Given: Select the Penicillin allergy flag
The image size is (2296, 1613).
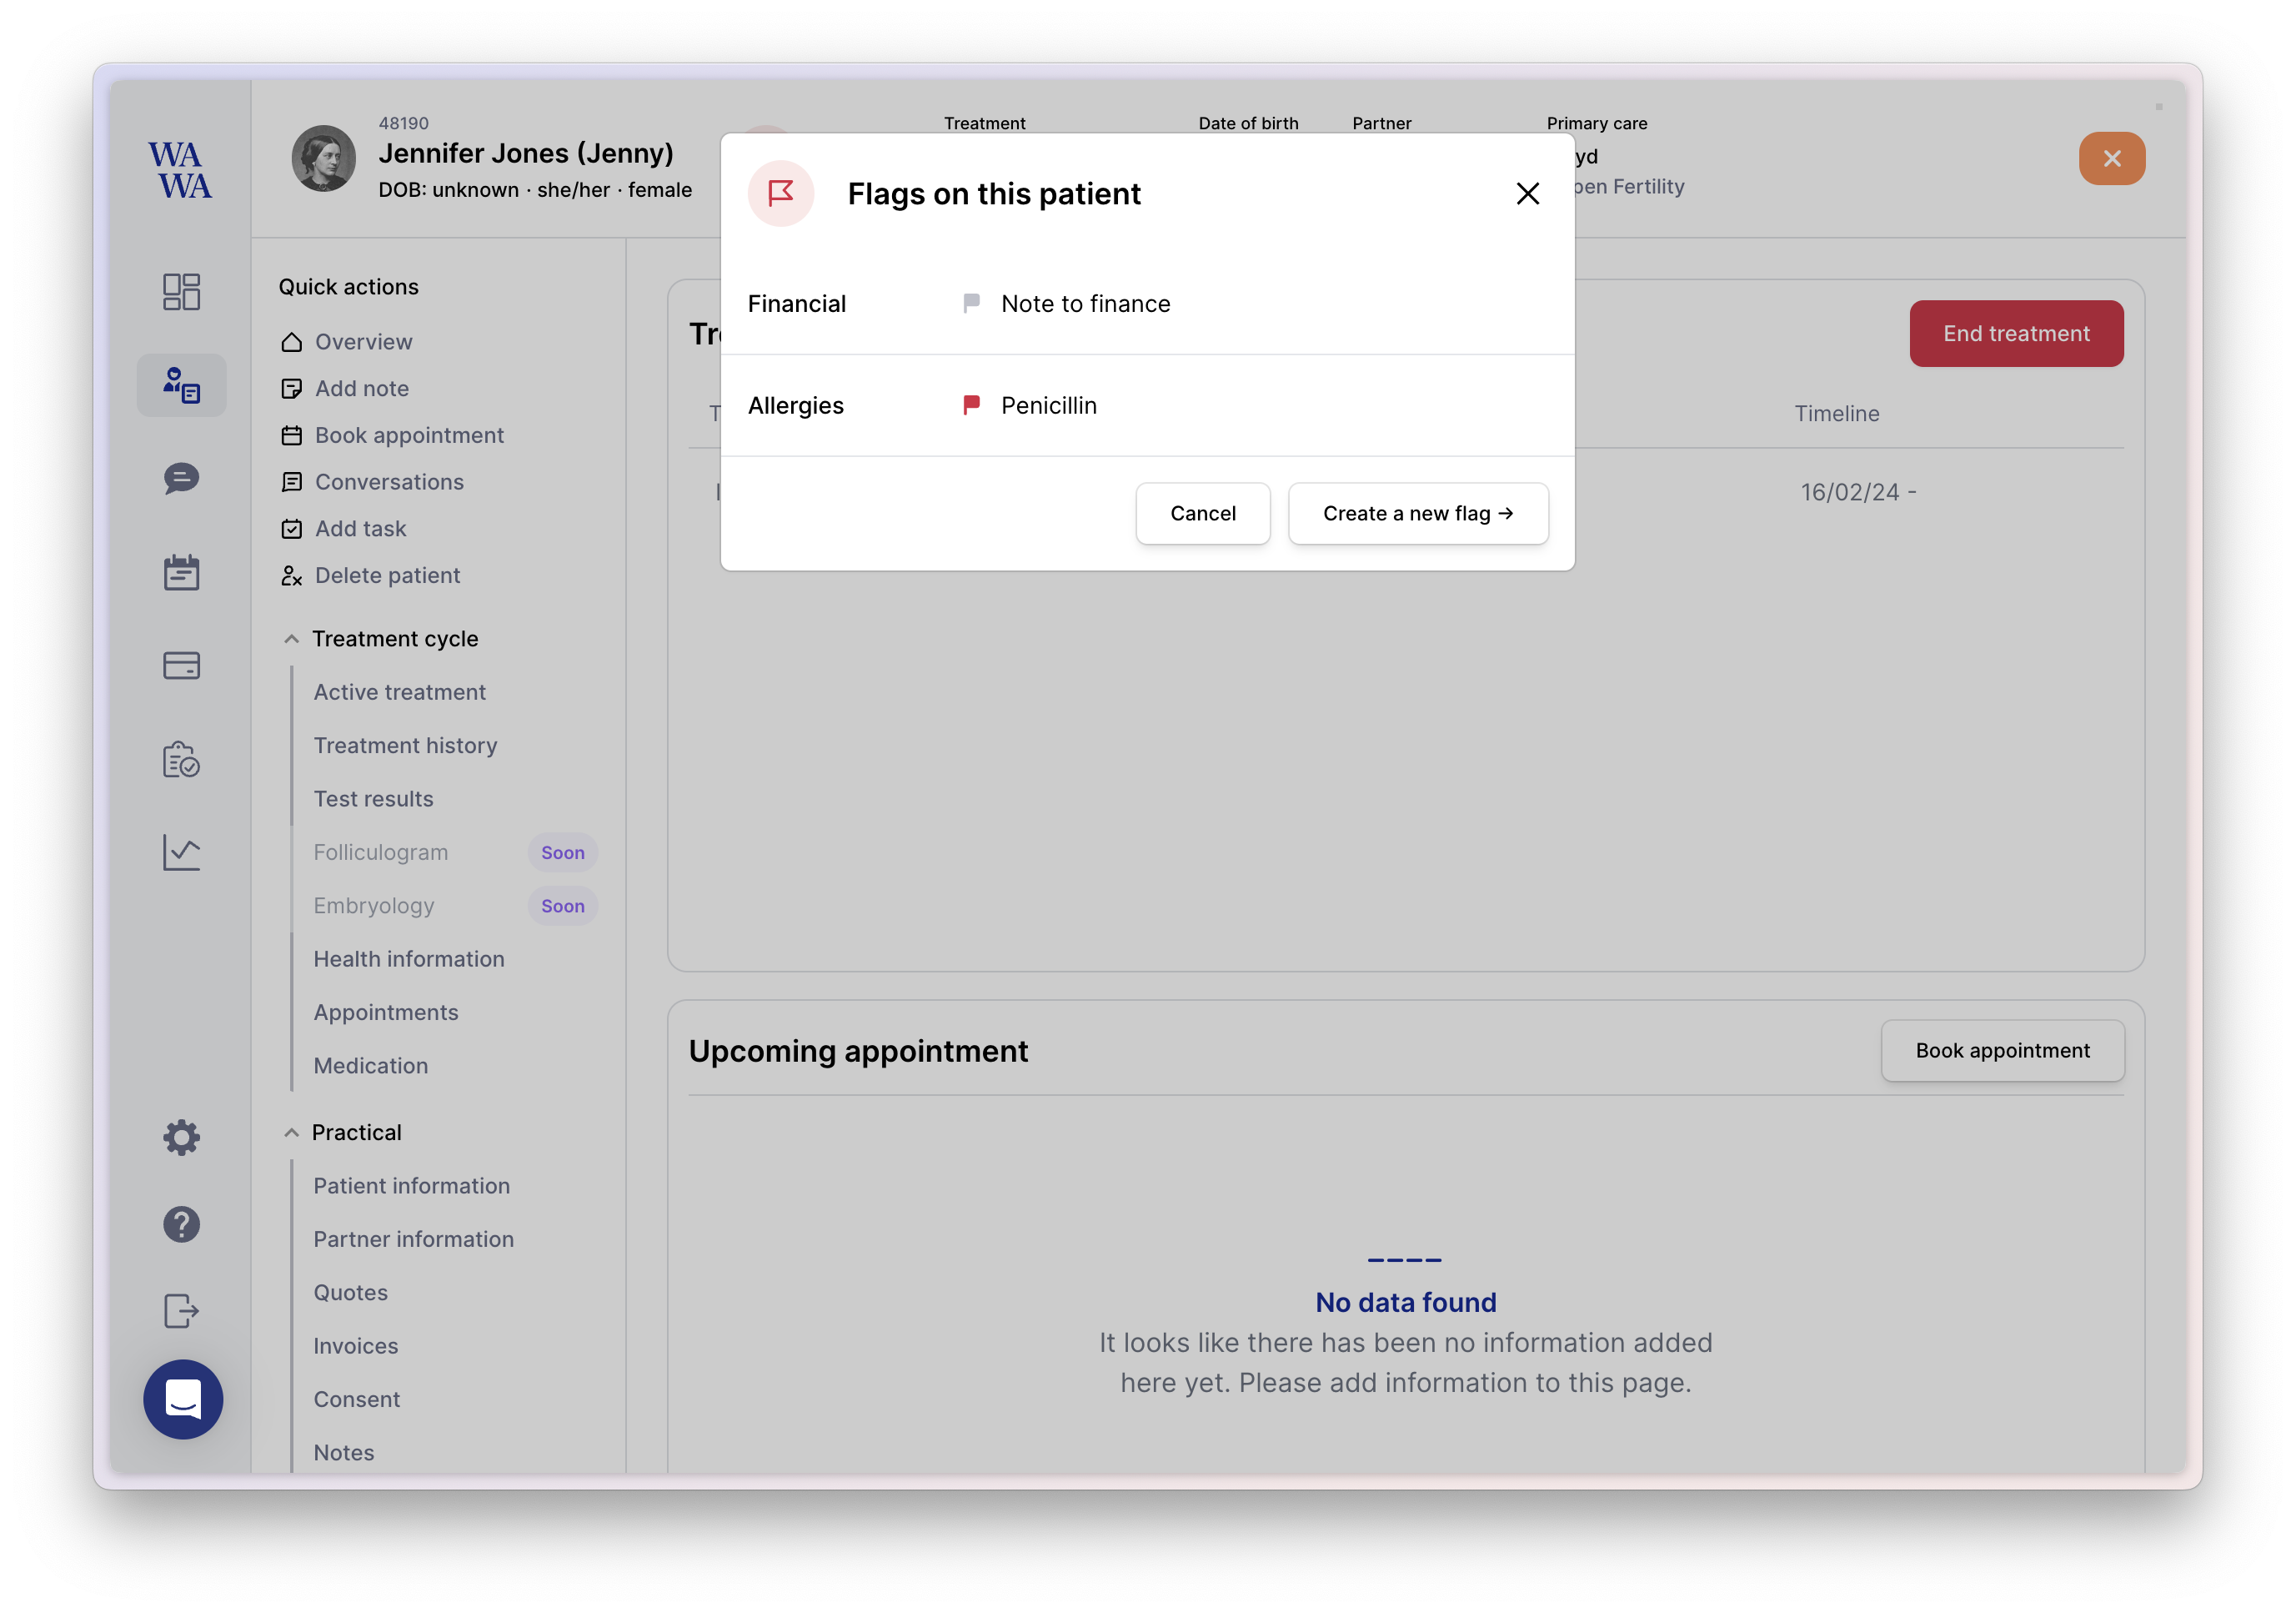Looking at the screenshot, I should point(1048,405).
